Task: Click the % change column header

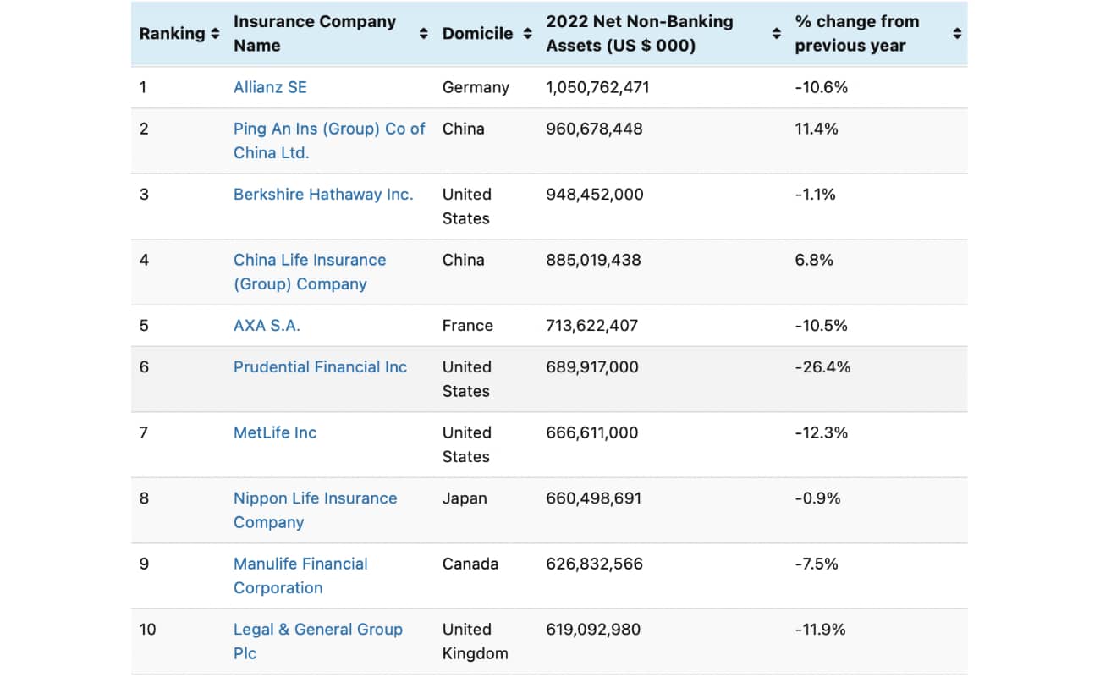Action: (856, 34)
